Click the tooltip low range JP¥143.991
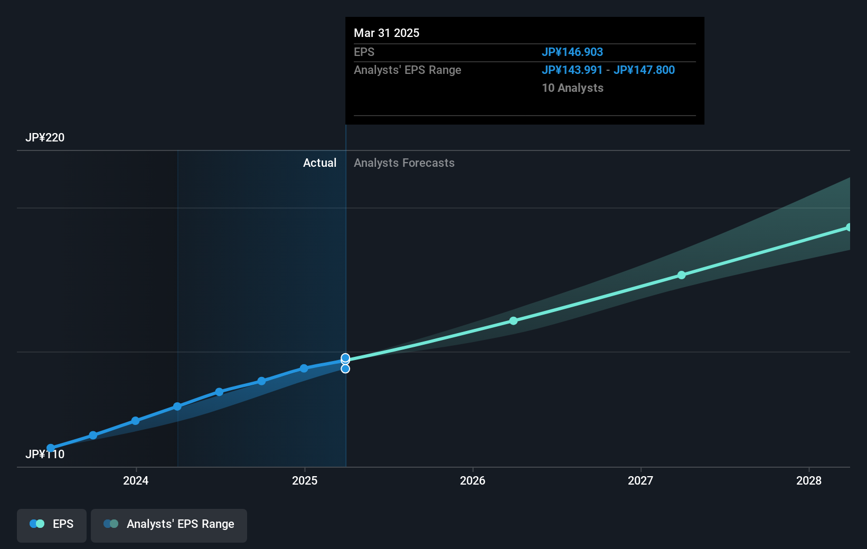 (x=572, y=70)
